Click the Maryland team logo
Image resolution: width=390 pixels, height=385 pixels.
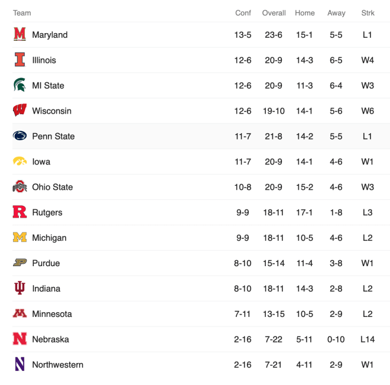[x=19, y=34]
